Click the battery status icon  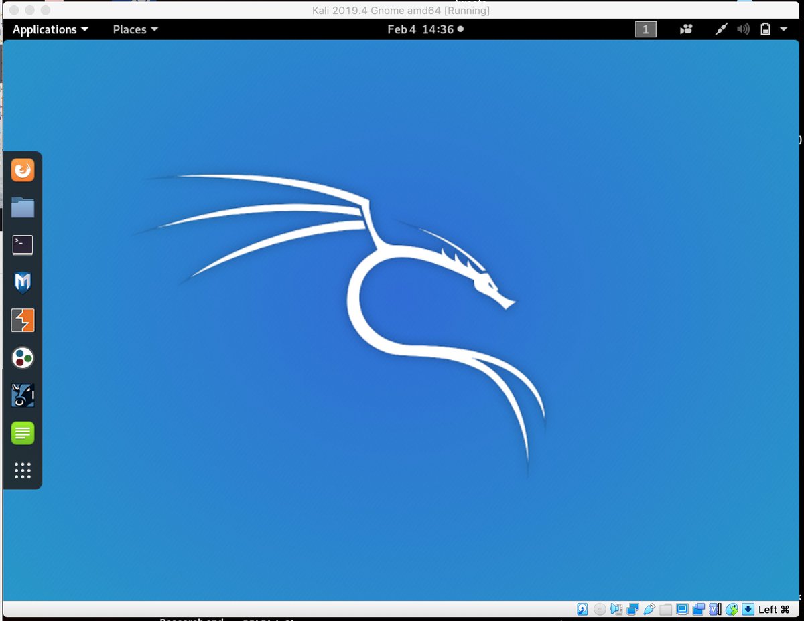pyautogui.click(x=765, y=29)
